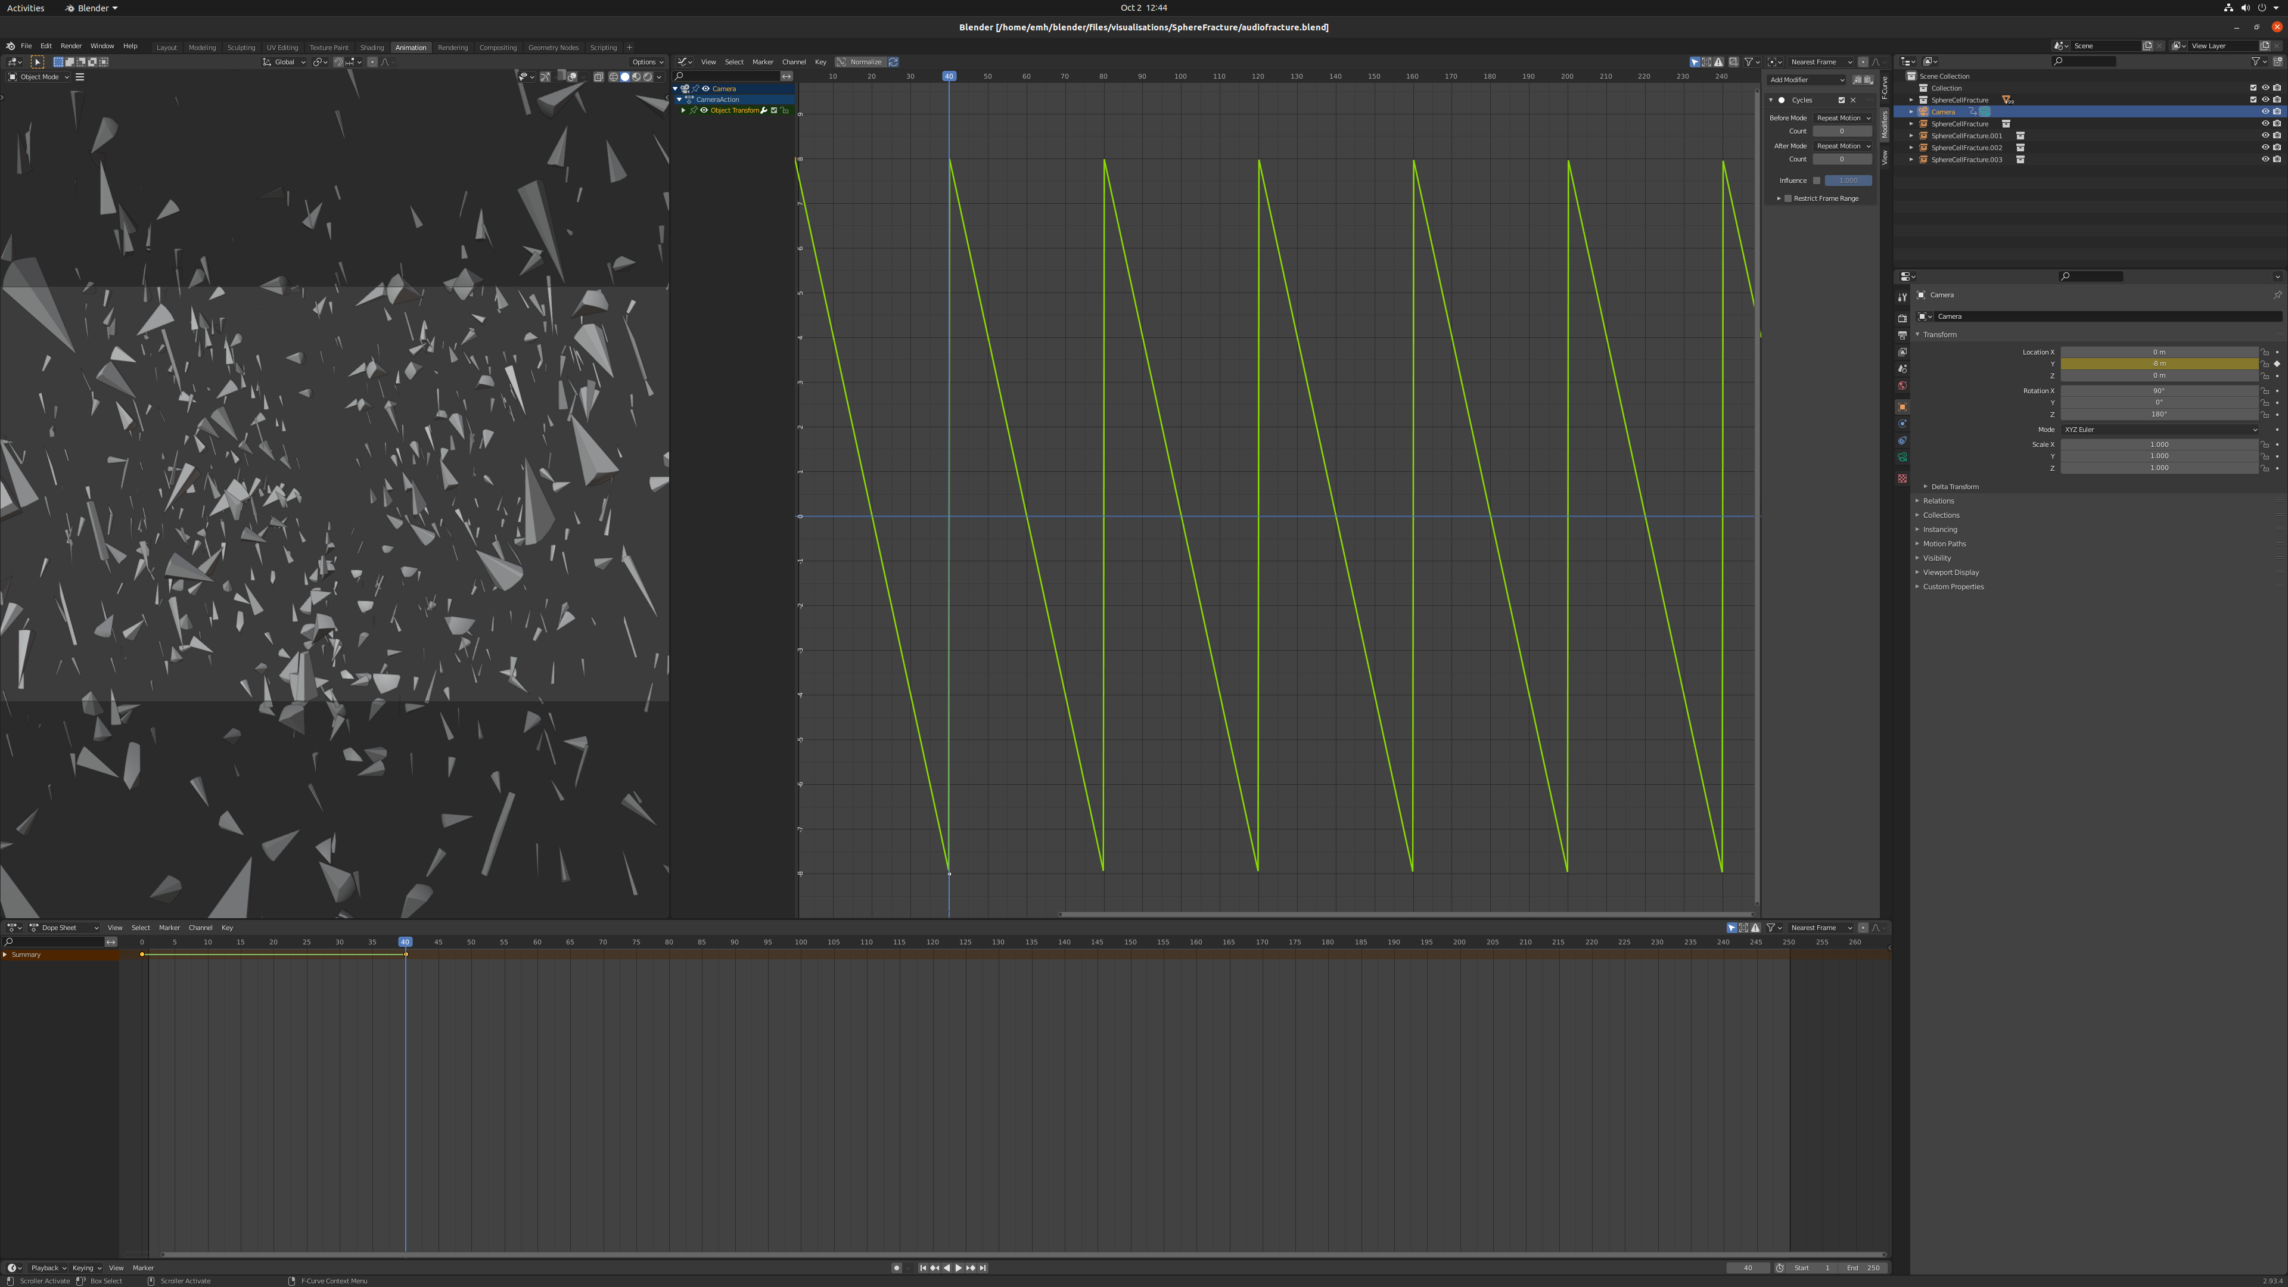Click the Blender logo menu icon
Viewport: 2288px width, 1287px height.
click(10, 46)
